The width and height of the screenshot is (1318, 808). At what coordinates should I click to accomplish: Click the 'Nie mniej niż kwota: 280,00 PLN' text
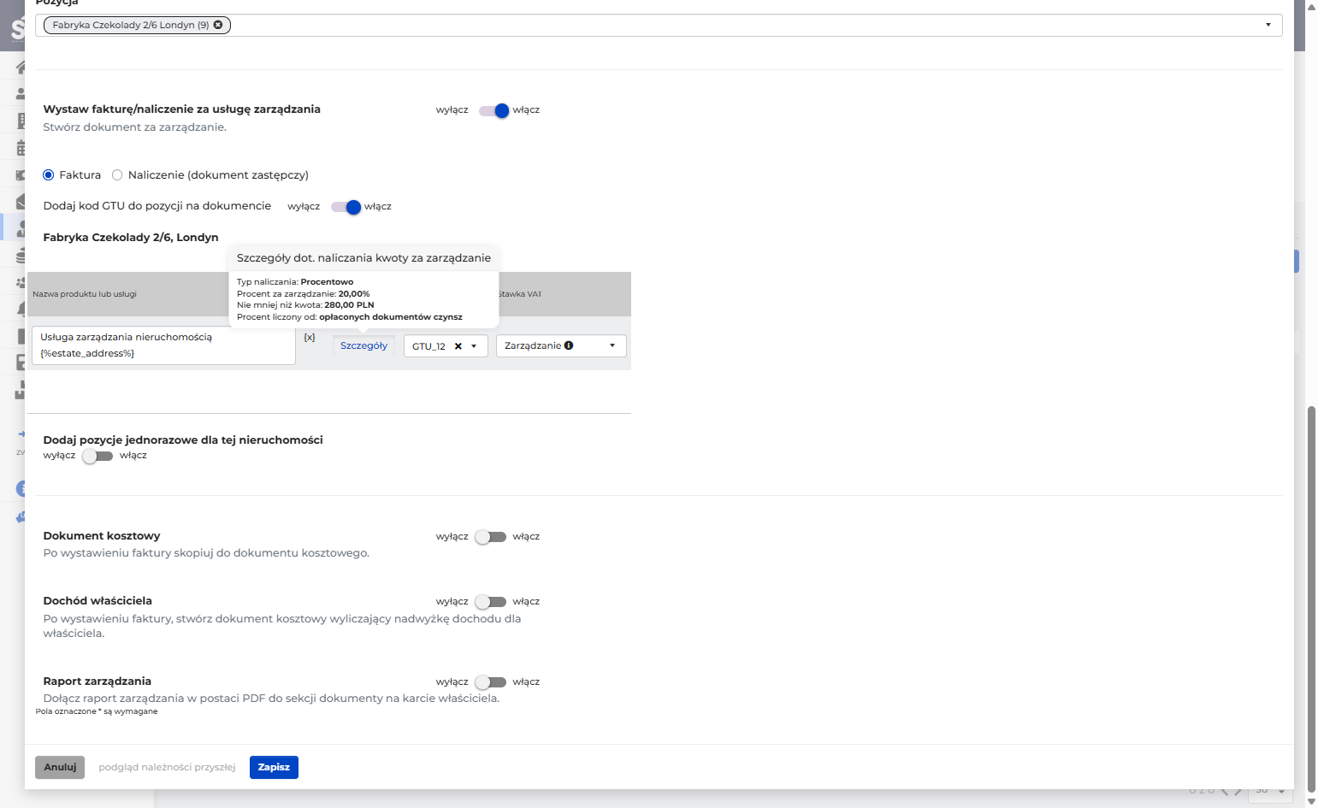tap(305, 305)
